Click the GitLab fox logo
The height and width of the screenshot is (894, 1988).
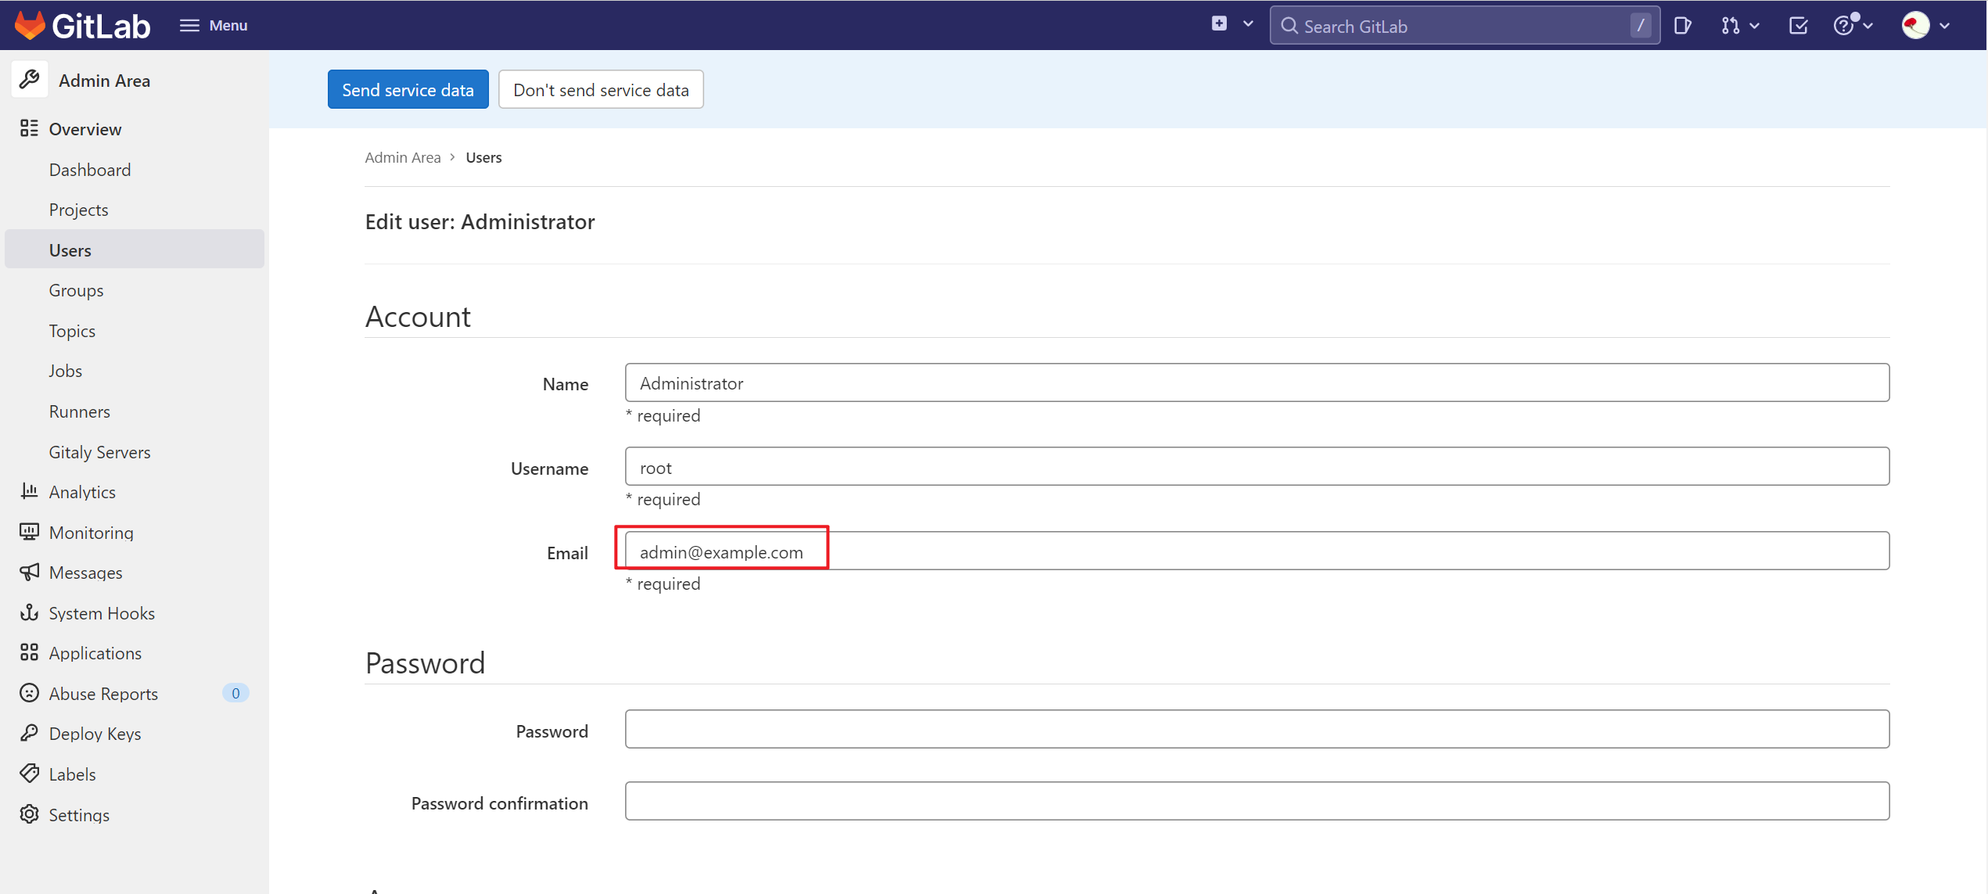point(31,25)
